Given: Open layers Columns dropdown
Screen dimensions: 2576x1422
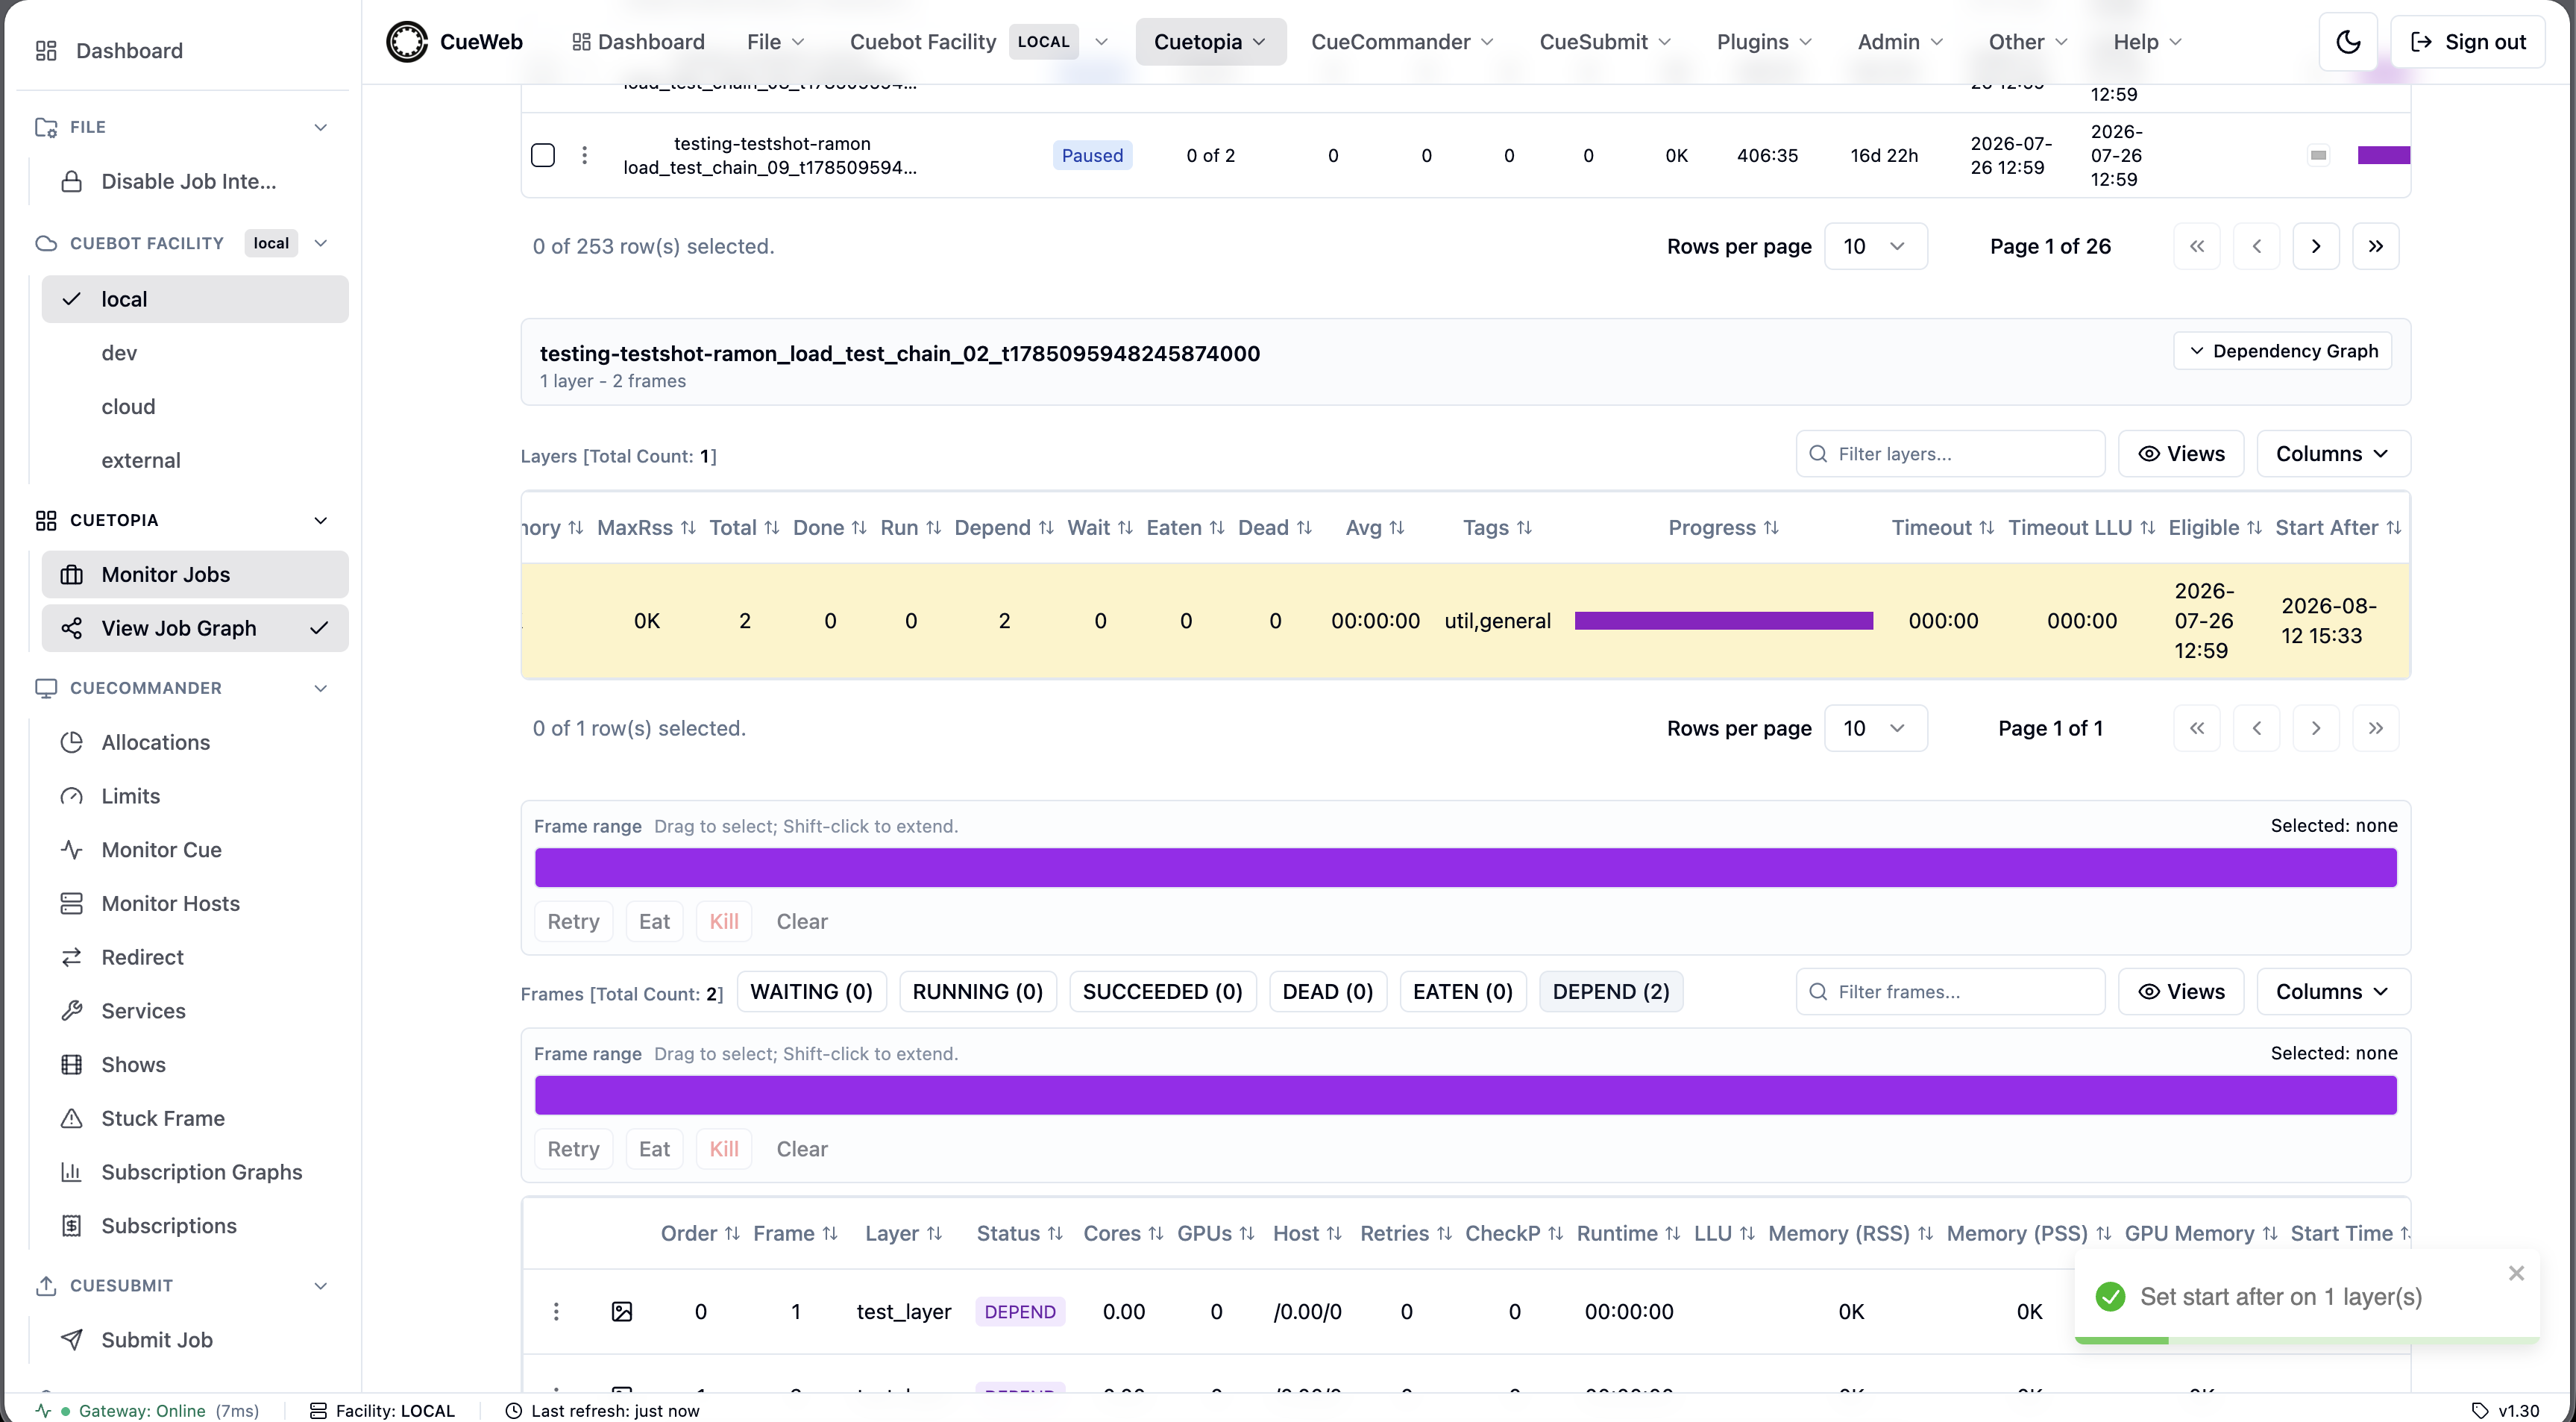Looking at the screenshot, I should click(2333, 454).
